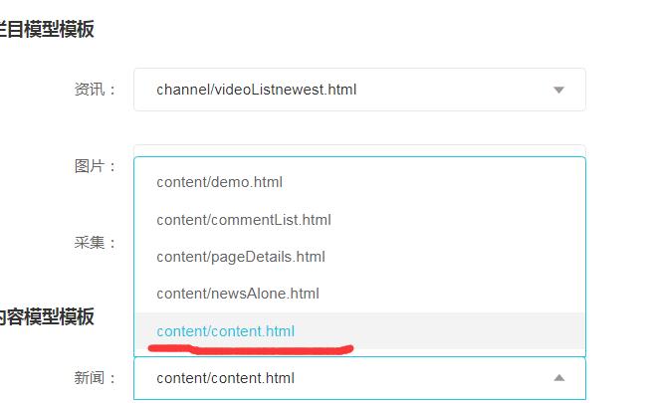Choose content/commentList.html option
This screenshot has width=650, height=403.
coord(244,219)
